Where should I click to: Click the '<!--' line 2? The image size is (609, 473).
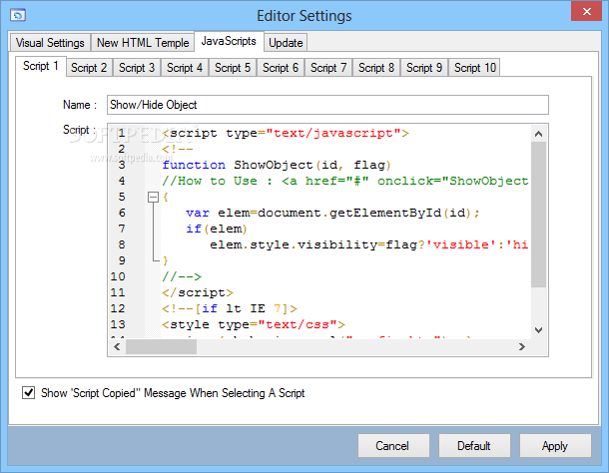coord(178,149)
